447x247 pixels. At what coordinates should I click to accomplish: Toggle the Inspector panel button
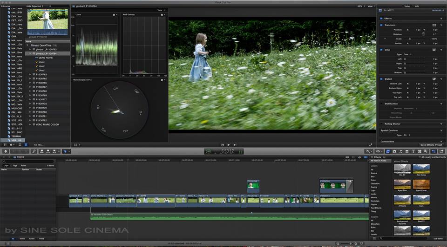pyautogui.click(x=434, y=151)
